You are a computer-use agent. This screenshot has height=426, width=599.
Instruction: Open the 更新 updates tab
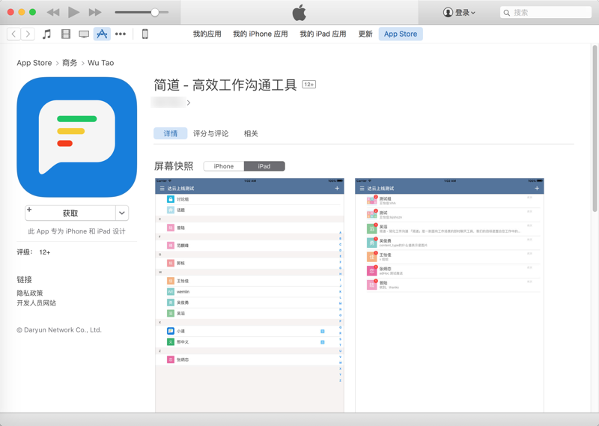pyautogui.click(x=365, y=34)
